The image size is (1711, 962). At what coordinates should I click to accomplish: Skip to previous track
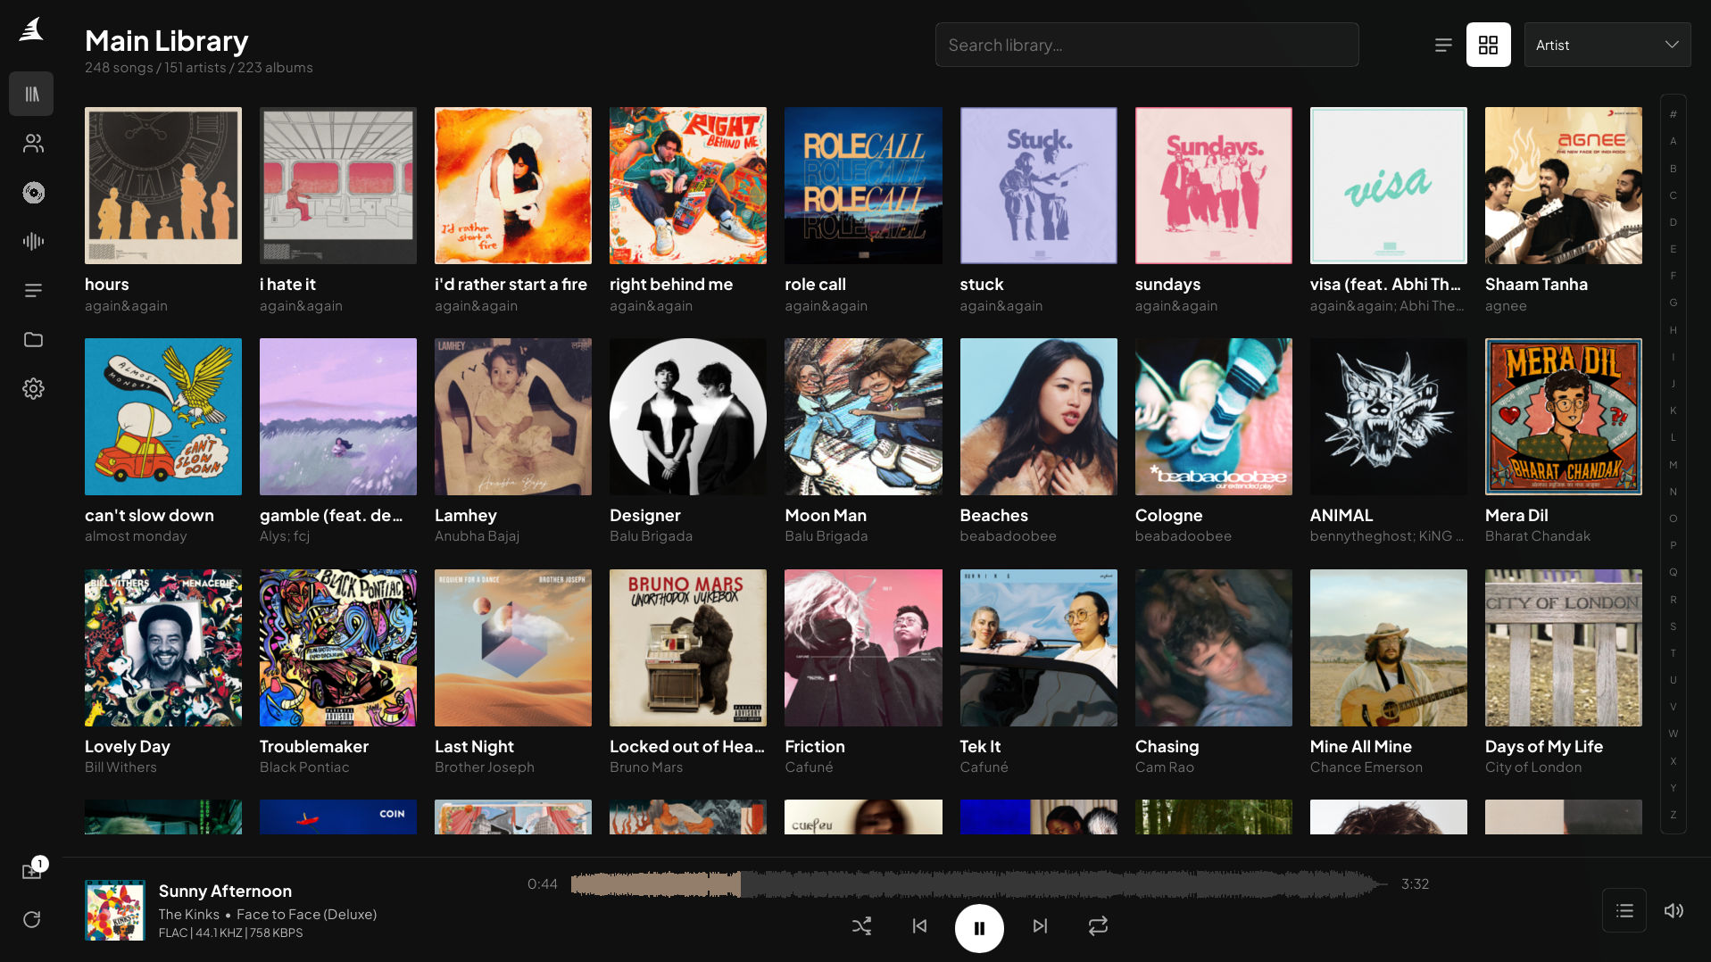click(x=919, y=926)
